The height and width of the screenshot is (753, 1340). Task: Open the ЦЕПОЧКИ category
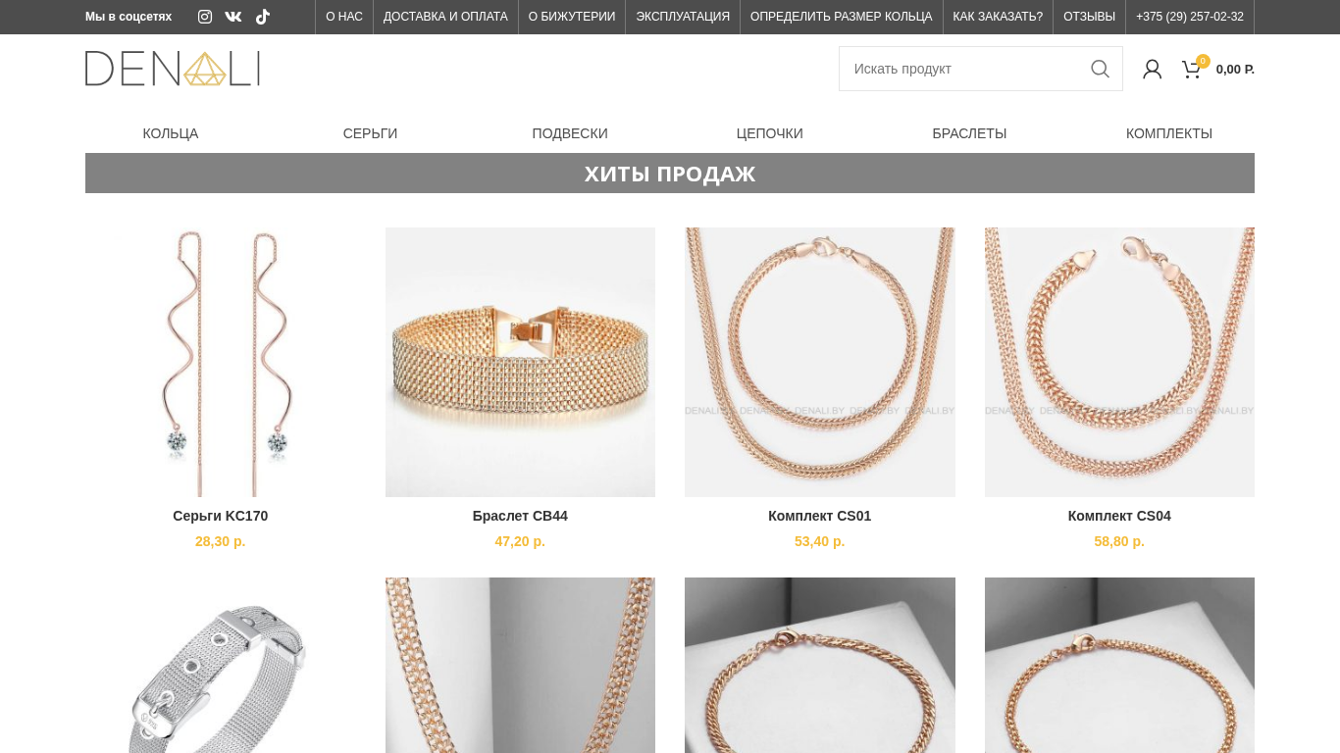coord(770,133)
